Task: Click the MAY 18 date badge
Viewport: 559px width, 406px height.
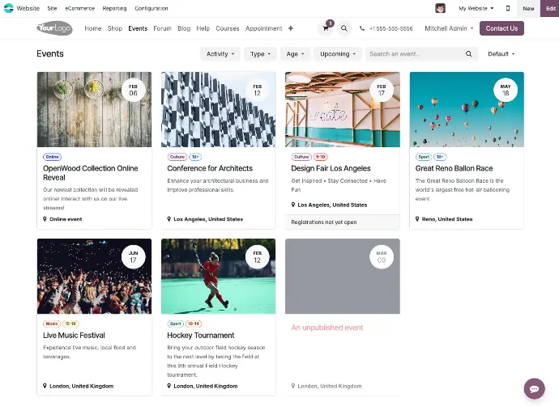Action: 506,90
